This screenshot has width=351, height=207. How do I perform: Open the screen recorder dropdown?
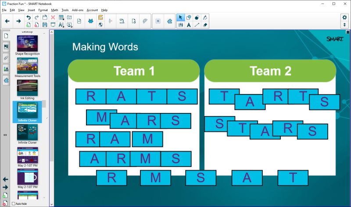coord(69,25)
